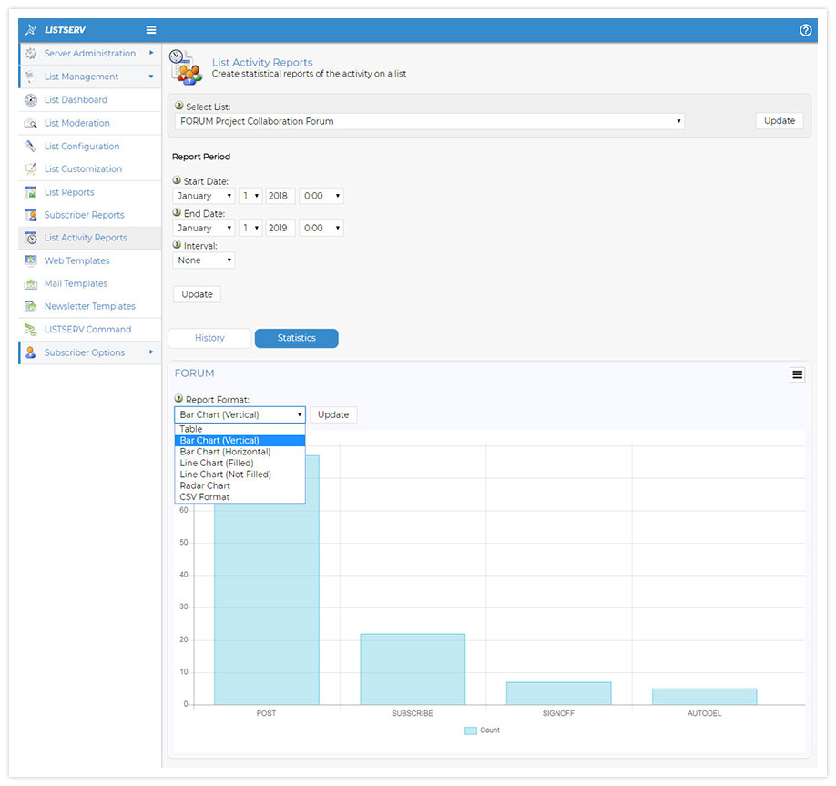Click the LISTSERV Command icon
The width and height of the screenshot is (836, 786).
tap(31, 330)
